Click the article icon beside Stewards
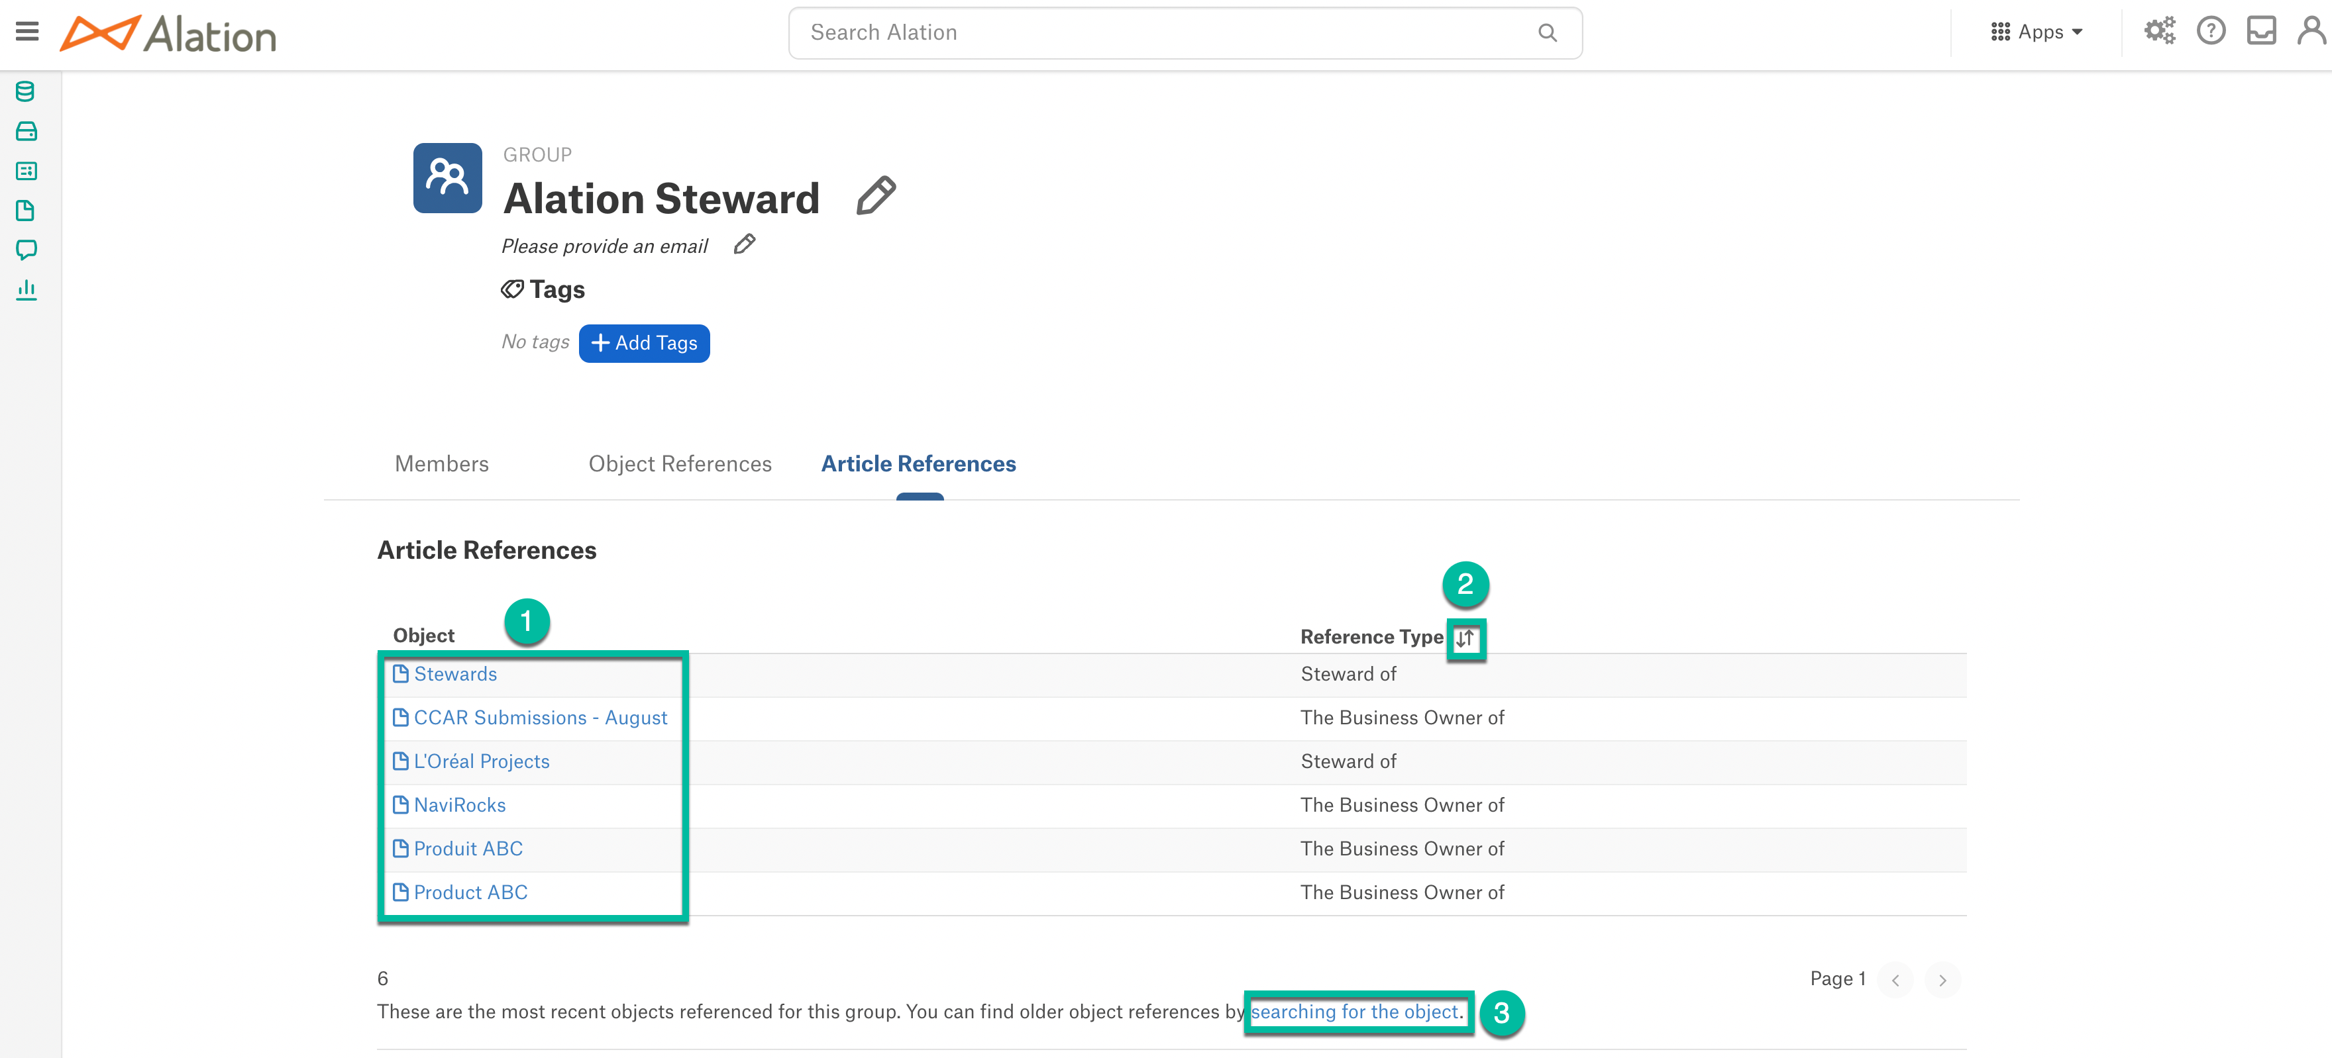 tap(400, 673)
